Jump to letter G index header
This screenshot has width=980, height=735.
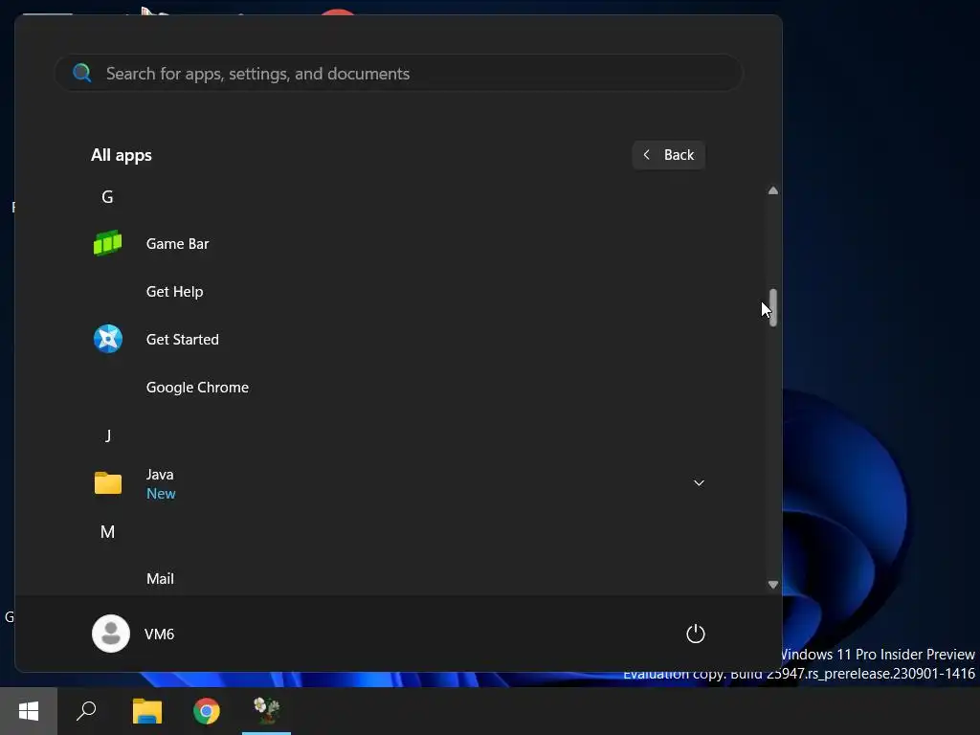pos(107,197)
